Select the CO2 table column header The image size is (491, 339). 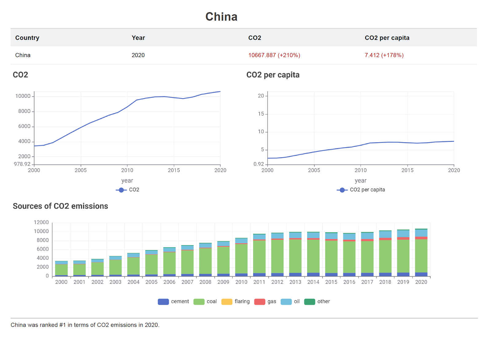254,38
